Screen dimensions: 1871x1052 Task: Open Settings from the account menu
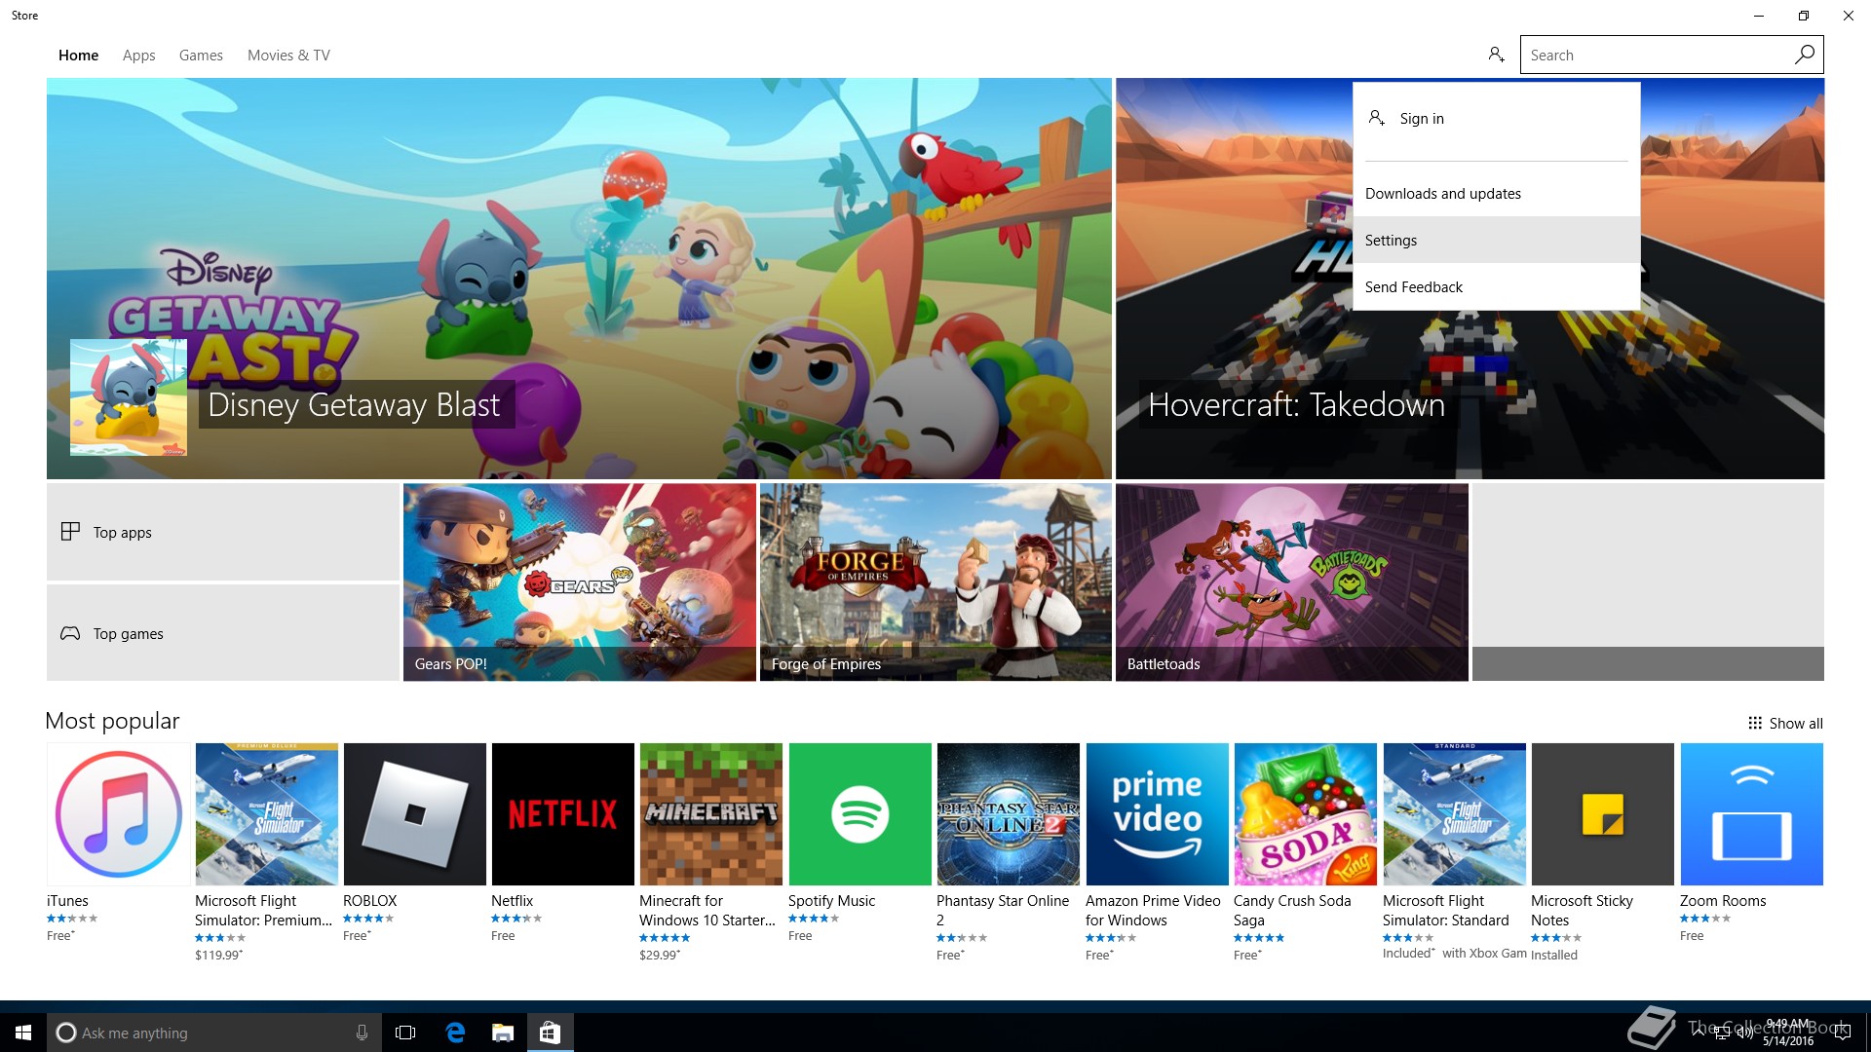(x=1496, y=240)
